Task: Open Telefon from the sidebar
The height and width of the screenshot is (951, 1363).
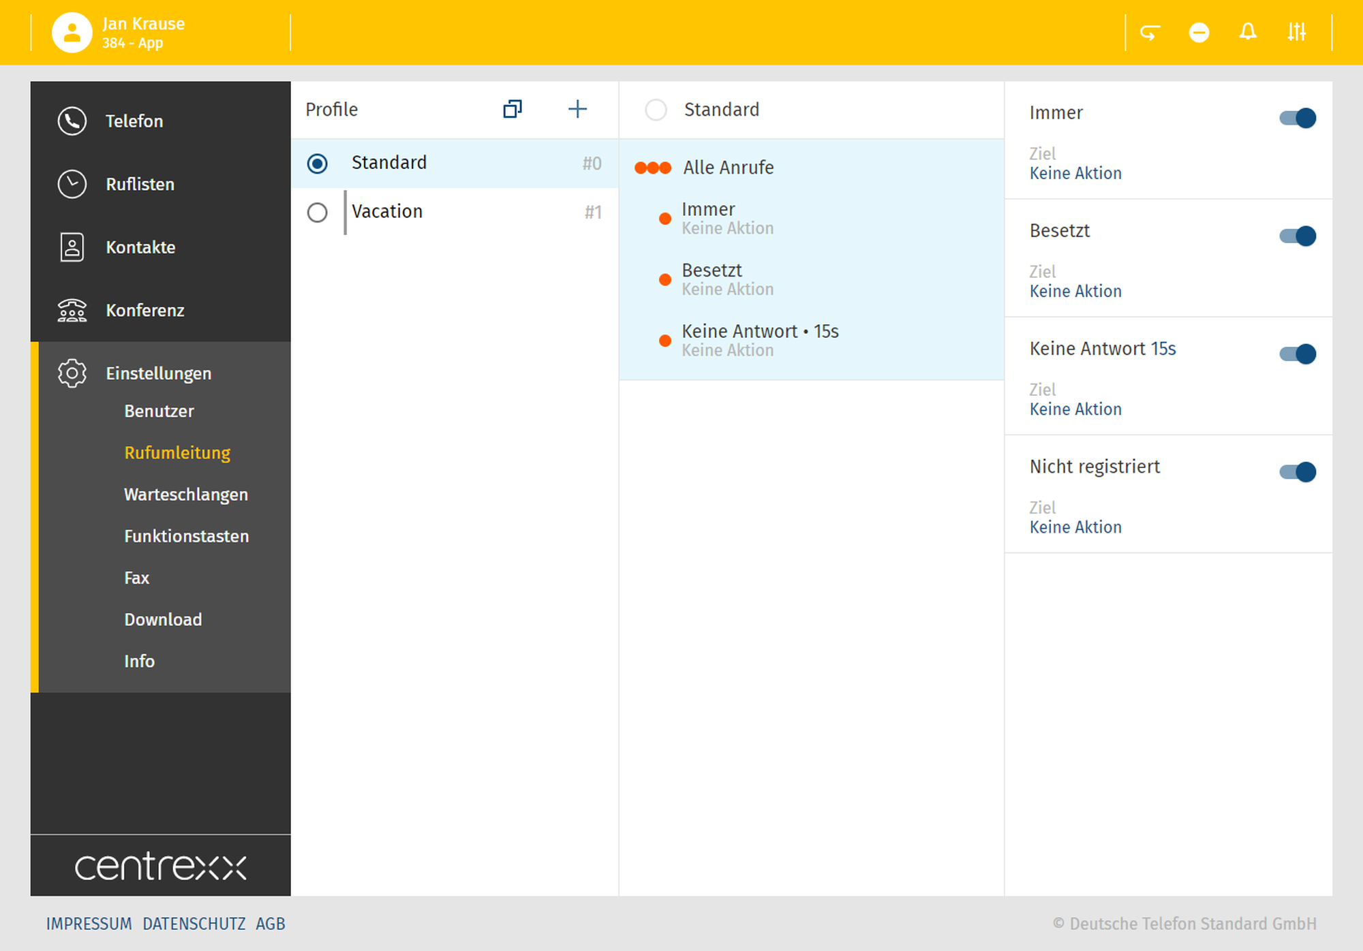Action: point(134,121)
